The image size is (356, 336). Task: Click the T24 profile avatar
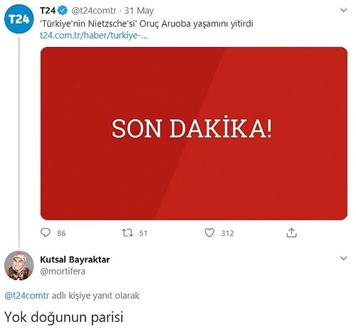tap(19, 19)
